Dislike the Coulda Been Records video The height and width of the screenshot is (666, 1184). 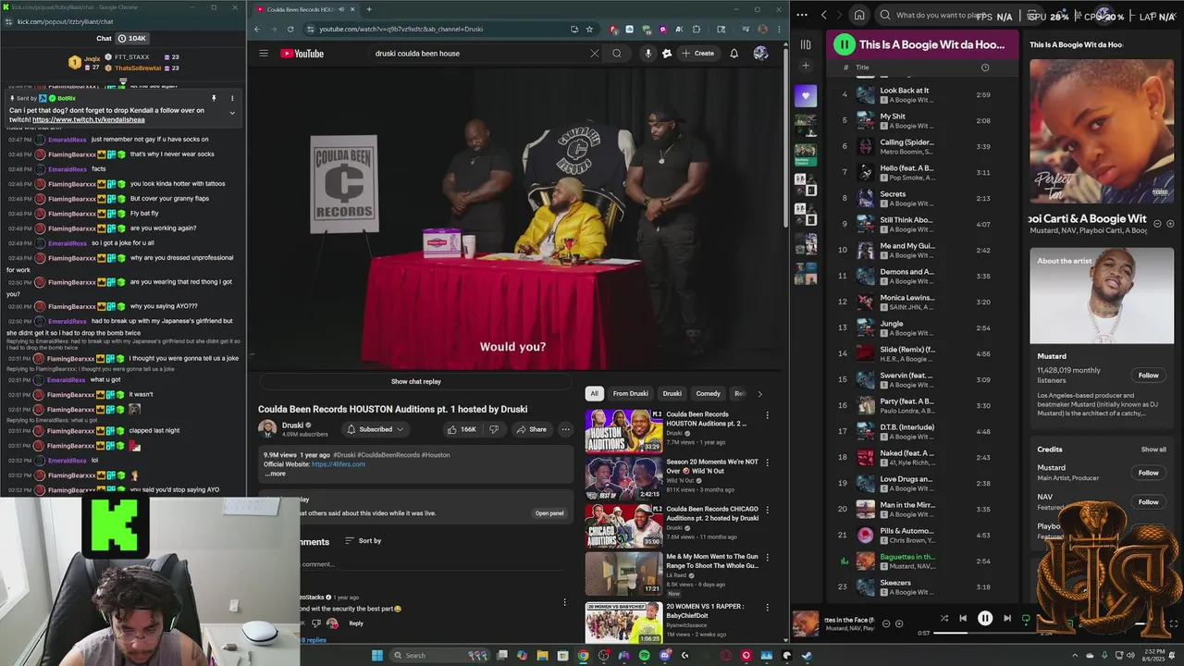tap(494, 429)
